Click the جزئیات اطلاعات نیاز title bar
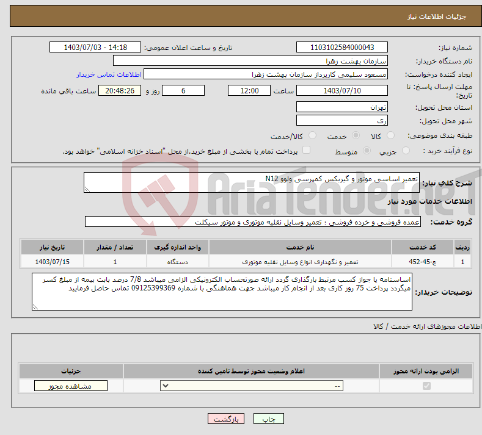 click(246, 16)
